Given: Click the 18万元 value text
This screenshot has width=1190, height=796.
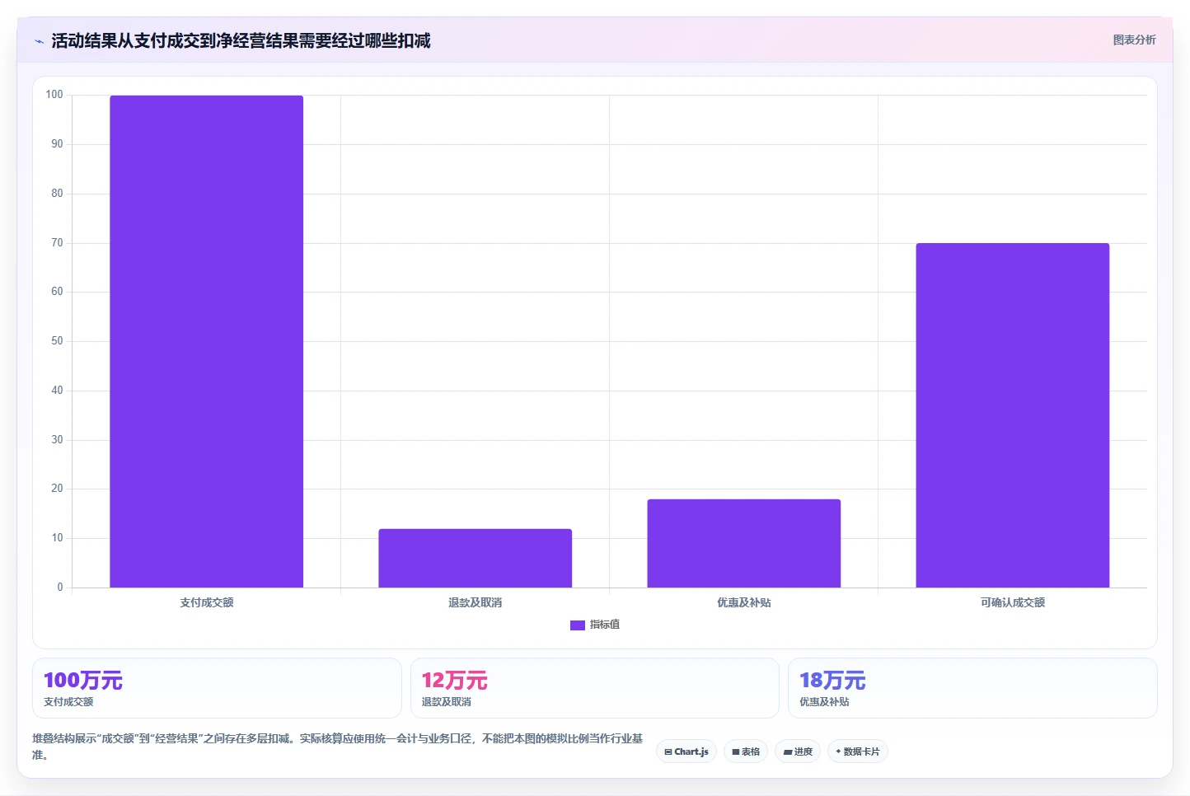Looking at the screenshot, I should tap(832, 681).
